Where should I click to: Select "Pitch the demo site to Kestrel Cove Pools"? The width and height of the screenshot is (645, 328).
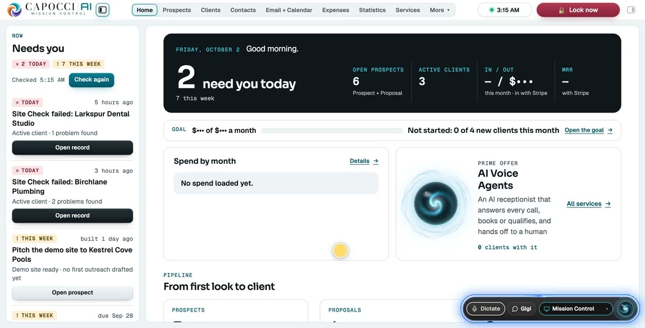point(72,254)
